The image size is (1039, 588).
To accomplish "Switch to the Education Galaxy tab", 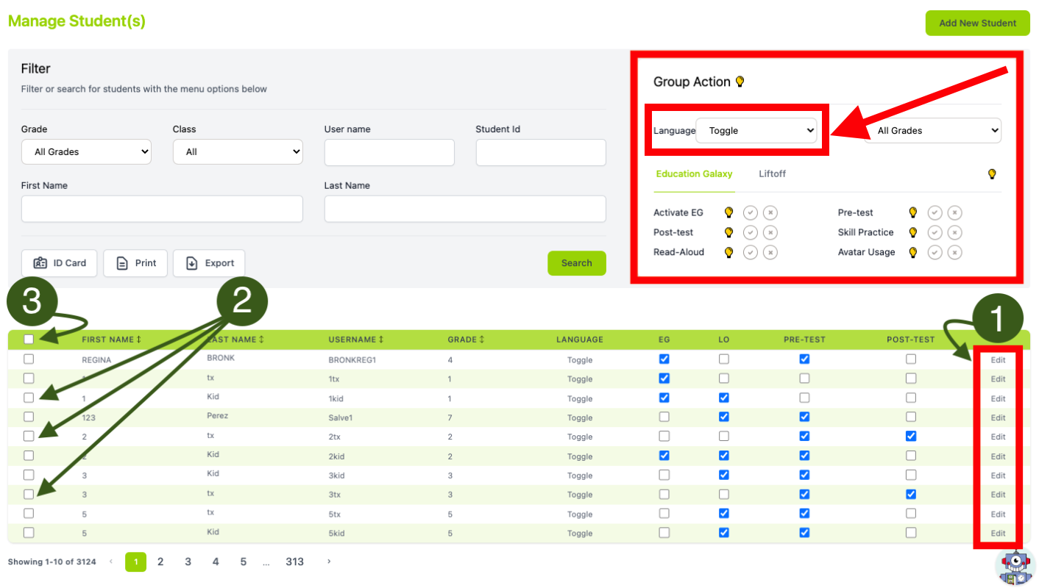I will point(694,174).
